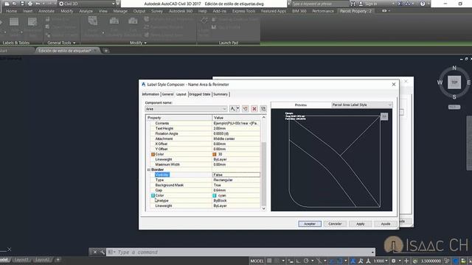Image resolution: width=472 pixels, height=265 pixels.
Task: Click the component draw order icon
Action: 263,109
